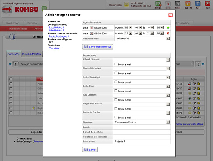Click the green add-schedule icon

point(168,28)
